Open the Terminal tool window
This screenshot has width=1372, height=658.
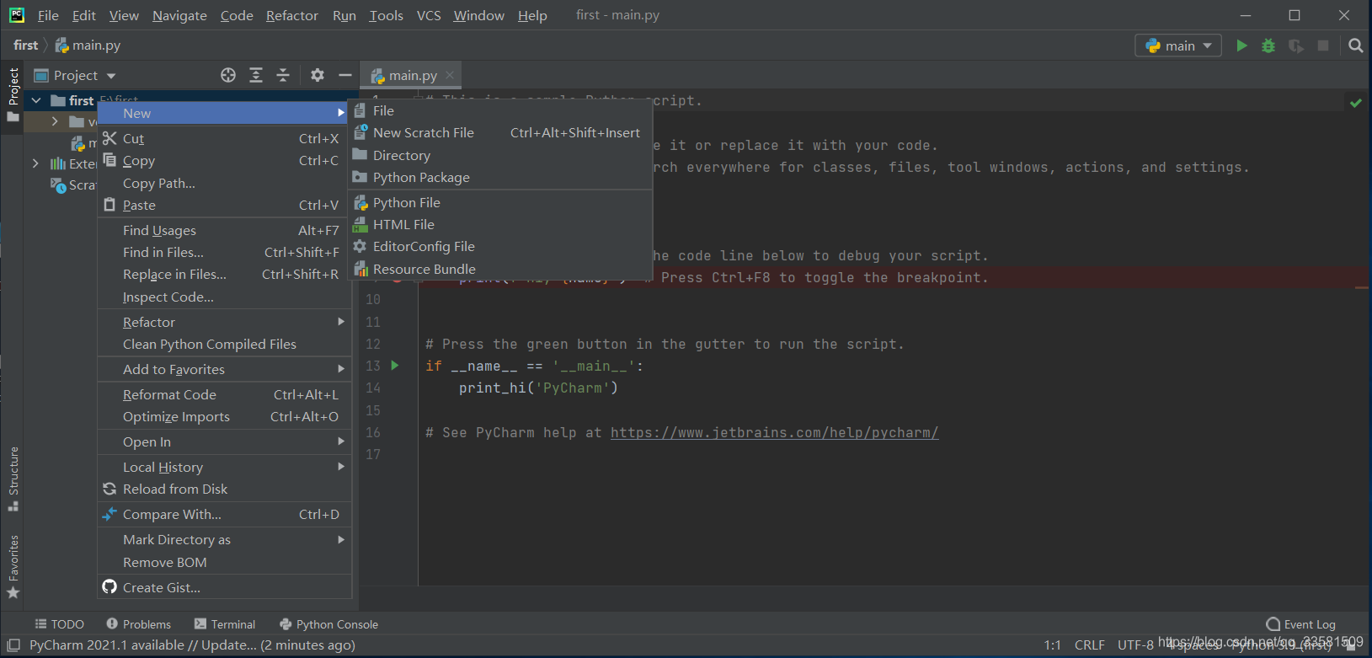[224, 624]
